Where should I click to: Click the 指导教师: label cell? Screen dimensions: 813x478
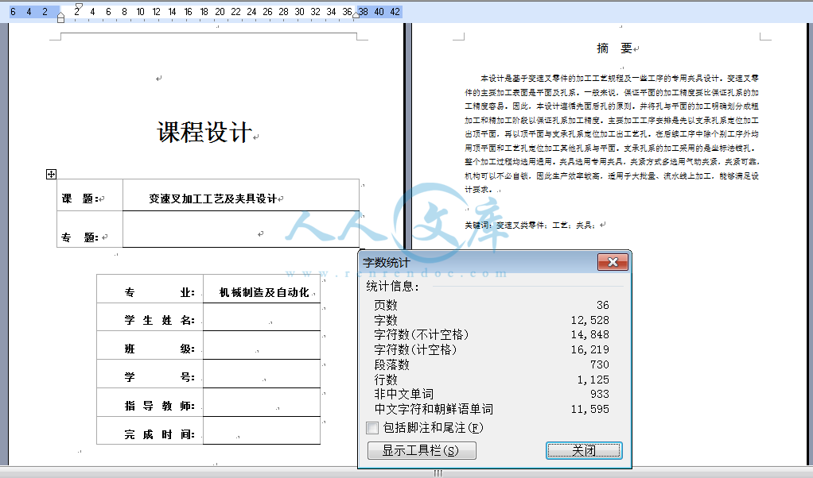pyautogui.click(x=150, y=402)
